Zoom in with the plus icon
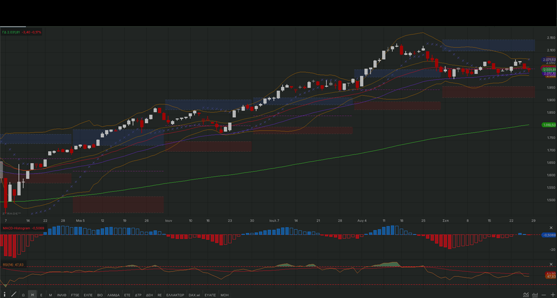The height and width of the screenshot is (298, 557). [x=552, y=295]
